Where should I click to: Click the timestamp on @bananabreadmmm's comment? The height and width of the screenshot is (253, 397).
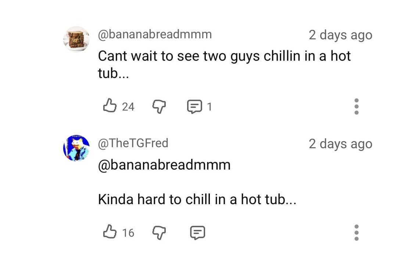340,35
